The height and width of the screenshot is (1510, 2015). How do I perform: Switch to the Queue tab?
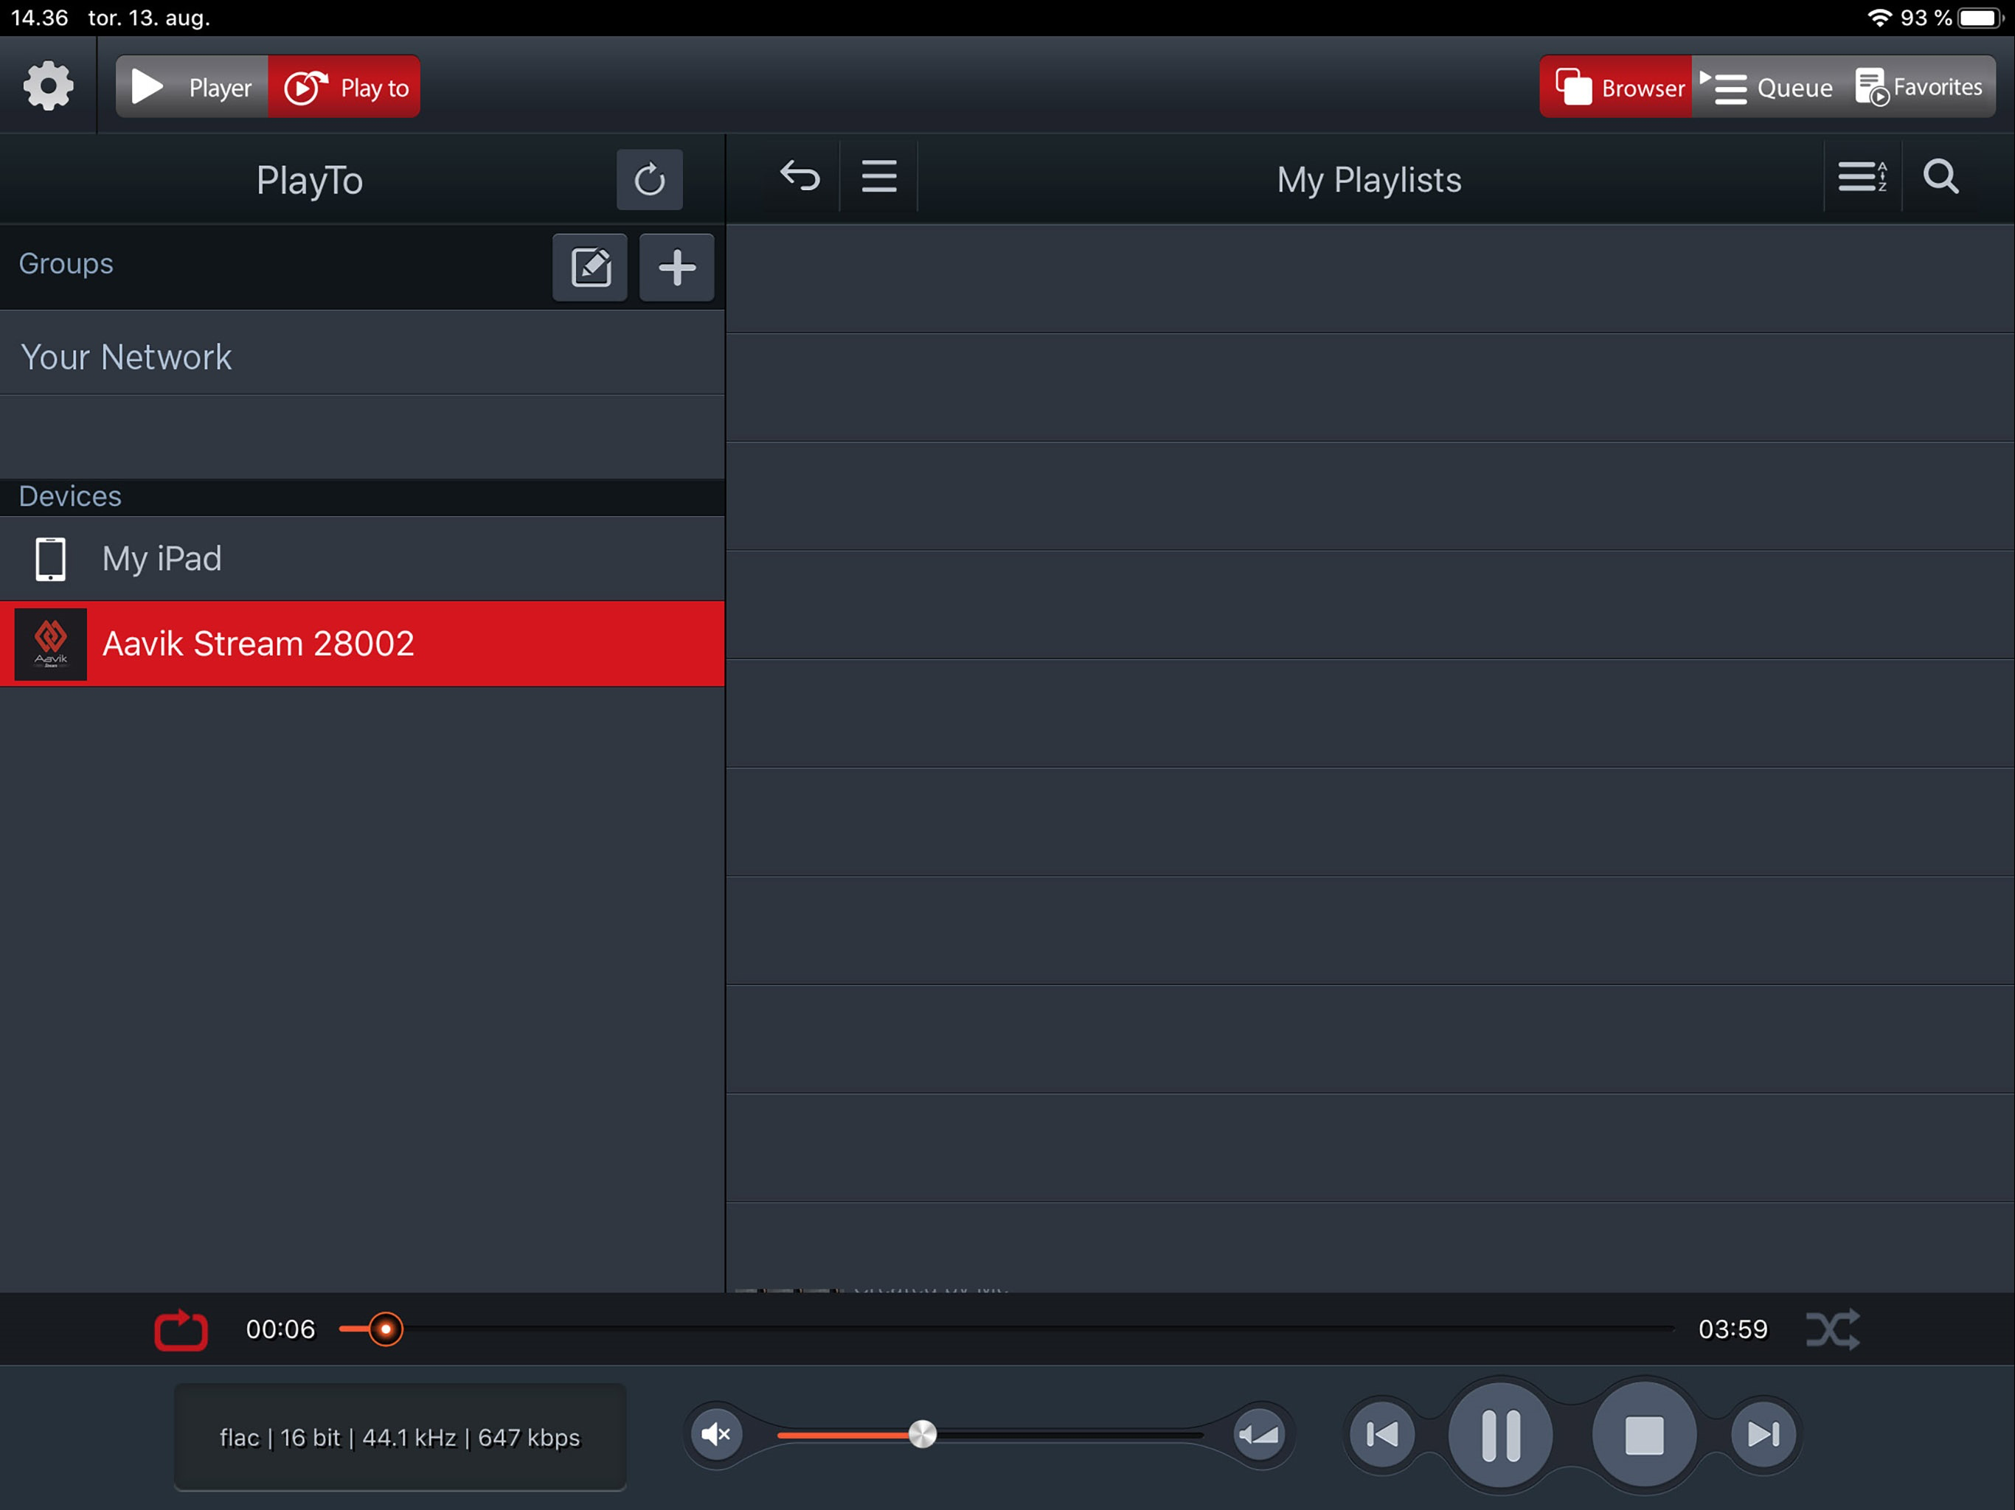pos(1768,88)
